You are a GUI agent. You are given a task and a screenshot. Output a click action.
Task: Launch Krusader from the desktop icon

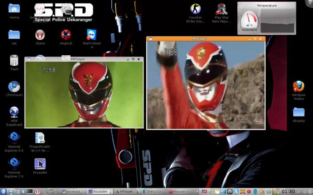pos(40,166)
